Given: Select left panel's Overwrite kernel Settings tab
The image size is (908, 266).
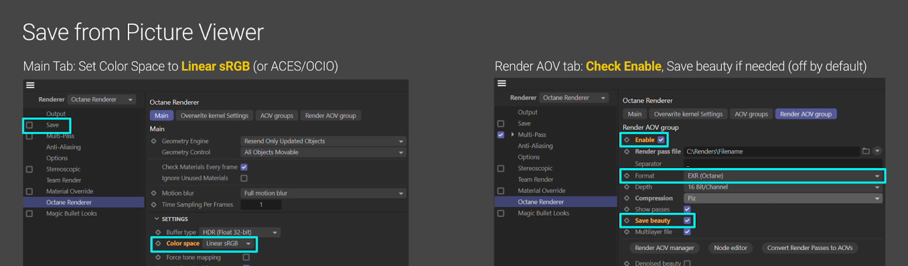Looking at the screenshot, I should pos(215,116).
